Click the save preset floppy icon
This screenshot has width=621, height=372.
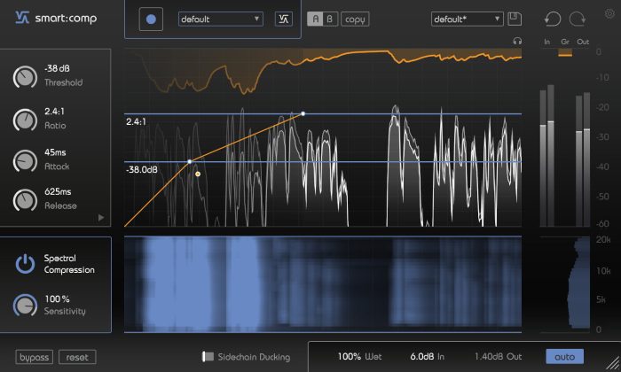click(x=515, y=19)
